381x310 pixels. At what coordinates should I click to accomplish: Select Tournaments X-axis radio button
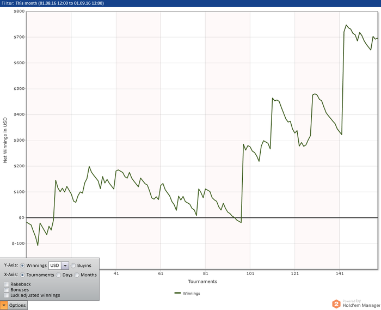[22, 275]
